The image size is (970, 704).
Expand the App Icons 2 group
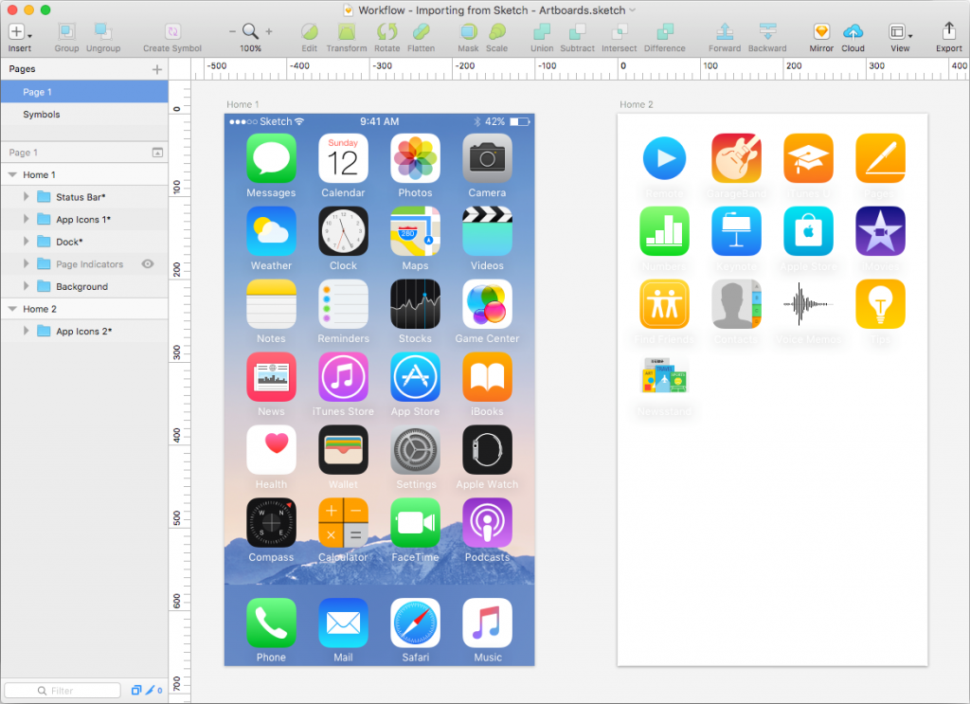point(26,331)
